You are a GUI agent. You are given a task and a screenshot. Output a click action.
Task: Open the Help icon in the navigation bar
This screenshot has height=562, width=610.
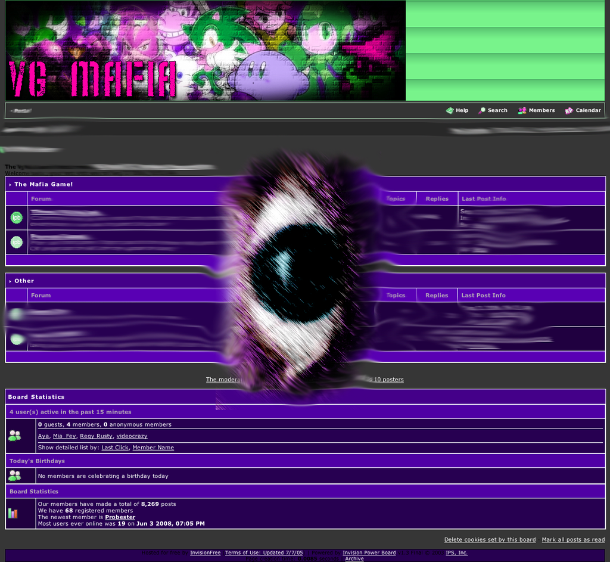(450, 110)
